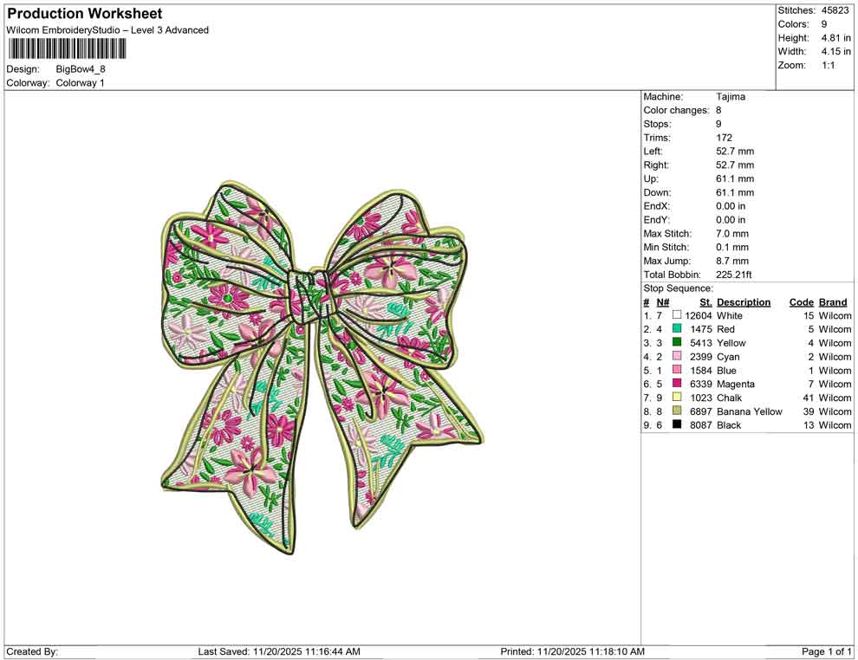The width and height of the screenshot is (858, 660).
Task: Click the Page 1 of 1 footer text
Action: tap(827, 651)
